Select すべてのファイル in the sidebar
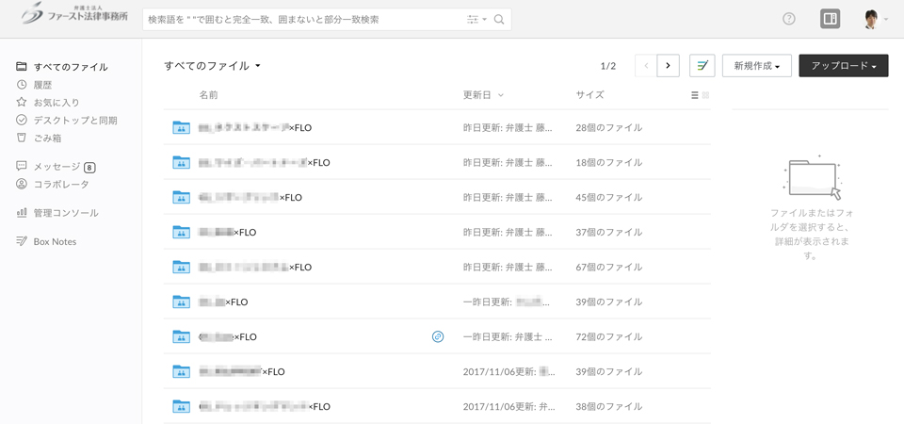Screen dimensions: 904x424 click(71, 67)
